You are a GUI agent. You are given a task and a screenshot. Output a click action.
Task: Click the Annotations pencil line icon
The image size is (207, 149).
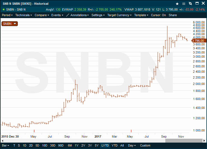67,15
